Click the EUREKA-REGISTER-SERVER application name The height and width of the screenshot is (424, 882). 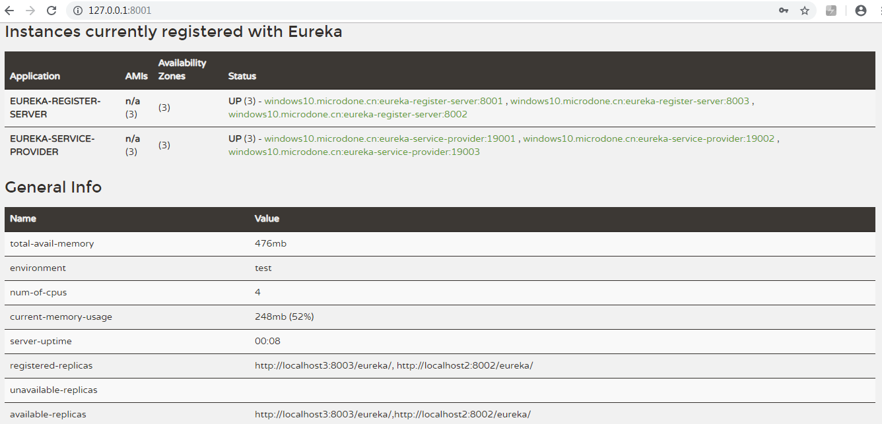click(x=55, y=107)
